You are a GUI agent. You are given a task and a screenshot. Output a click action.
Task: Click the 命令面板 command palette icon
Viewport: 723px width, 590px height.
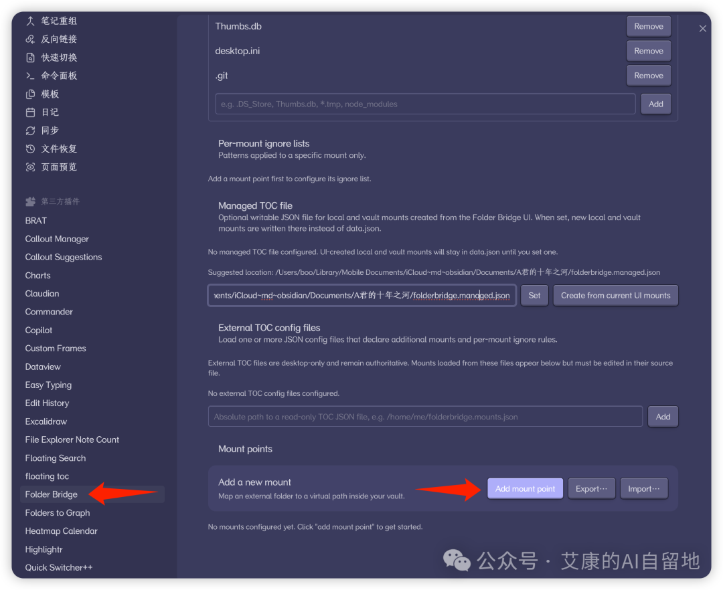(30, 76)
